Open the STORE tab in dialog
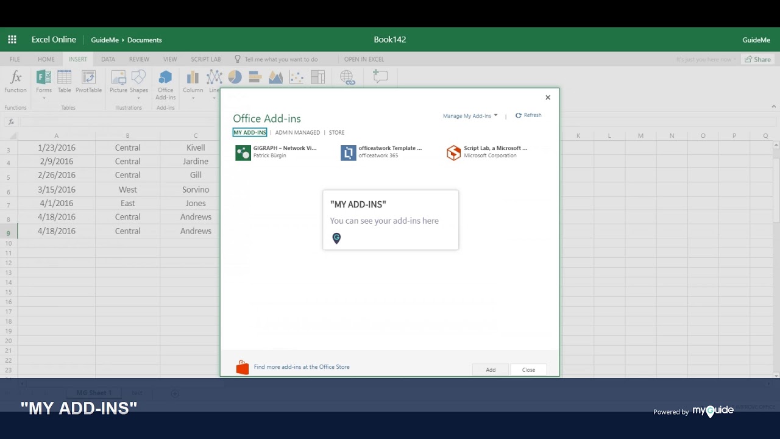This screenshot has width=780, height=439. click(337, 132)
